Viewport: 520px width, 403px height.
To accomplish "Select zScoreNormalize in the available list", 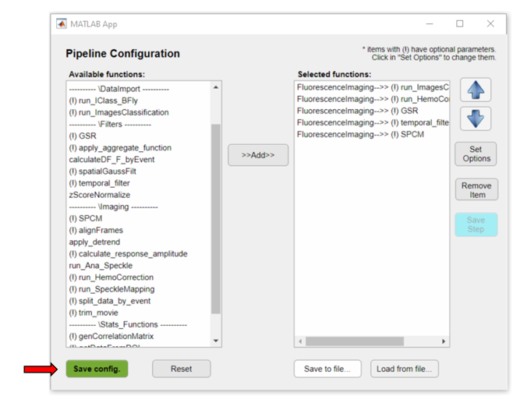I will coord(100,195).
